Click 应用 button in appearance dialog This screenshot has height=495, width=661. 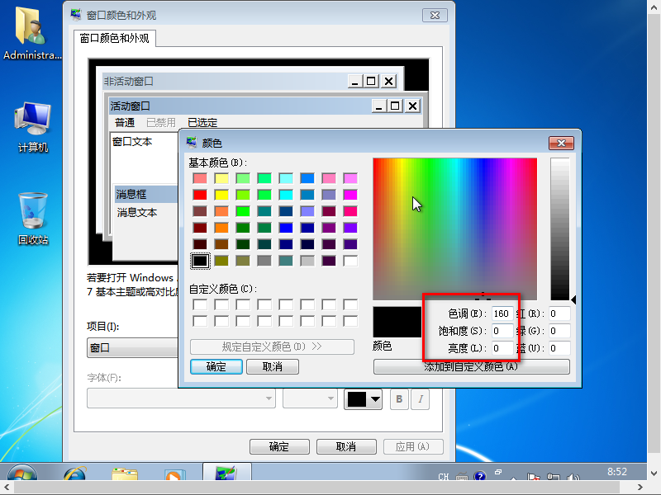[413, 446]
